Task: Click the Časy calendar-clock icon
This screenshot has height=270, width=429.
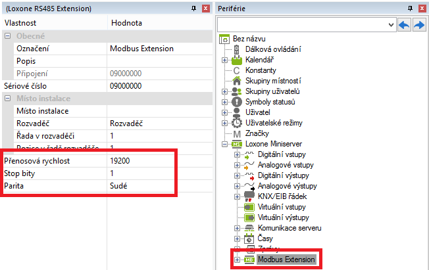Action: click(x=249, y=238)
